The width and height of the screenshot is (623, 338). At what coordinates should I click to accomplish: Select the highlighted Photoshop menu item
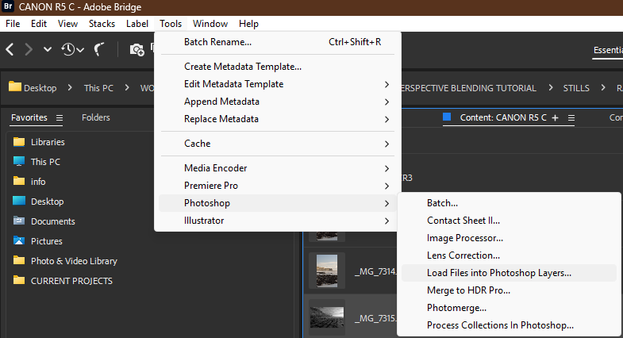(x=278, y=203)
